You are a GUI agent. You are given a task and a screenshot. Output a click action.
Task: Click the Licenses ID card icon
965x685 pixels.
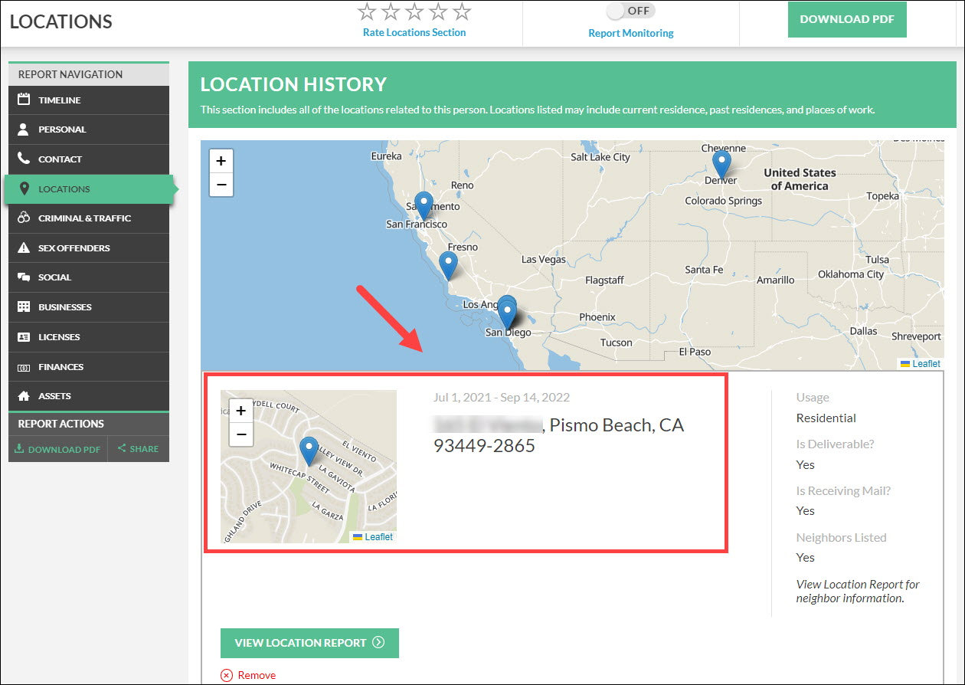pyautogui.click(x=24, y=337)
